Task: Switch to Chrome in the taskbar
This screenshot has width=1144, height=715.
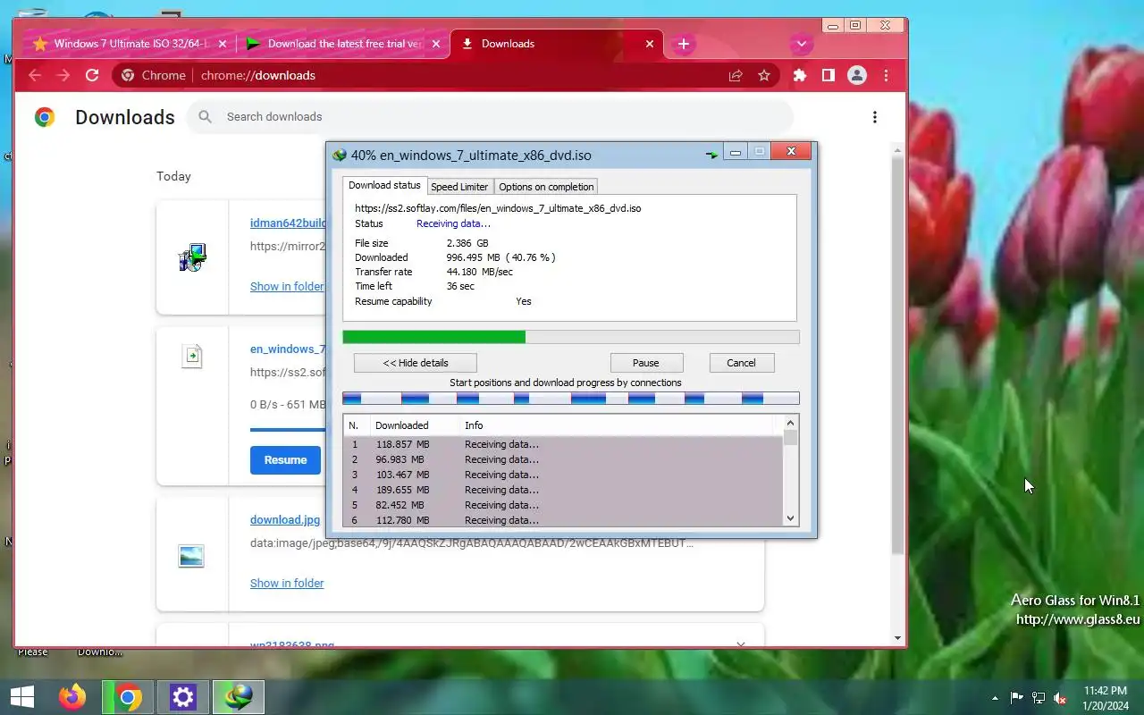Action: 128,697
